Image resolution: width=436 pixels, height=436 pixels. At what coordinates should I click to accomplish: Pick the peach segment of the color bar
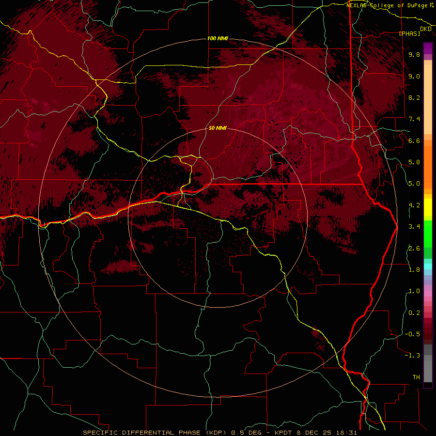[x=428, y=99]
